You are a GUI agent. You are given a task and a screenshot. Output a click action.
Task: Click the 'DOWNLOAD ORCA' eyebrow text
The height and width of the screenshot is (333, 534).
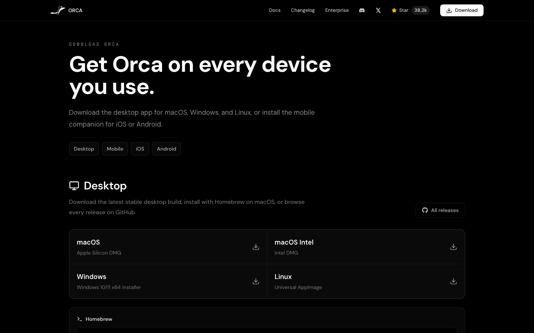(94, 44)
